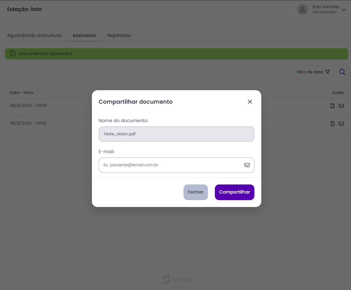
Task: Close the Compartilhar documento dialog with X
Action: (250, 102)
